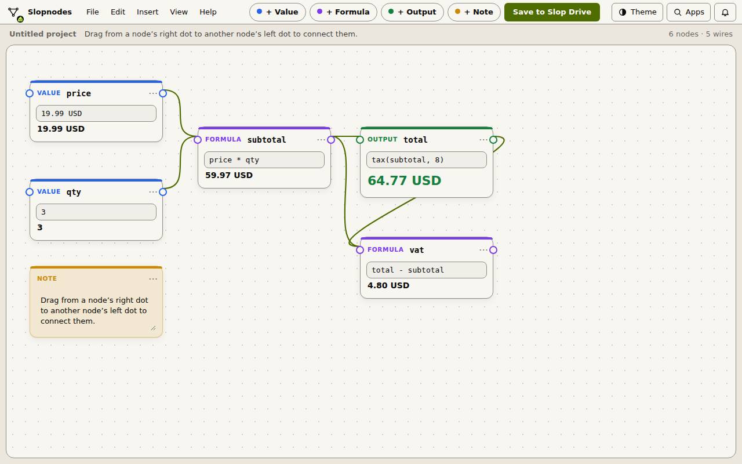Click the 6 nodes · 5 wires status
The width and height of the screenshot is (742, 464).
point(700,34)
